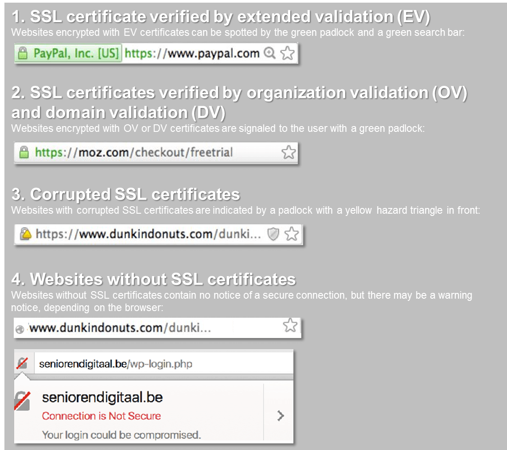Click inside the moz.com/checkout/freetrial address field
The height and width of the screenshot is (450, 507).
[133, 152]
